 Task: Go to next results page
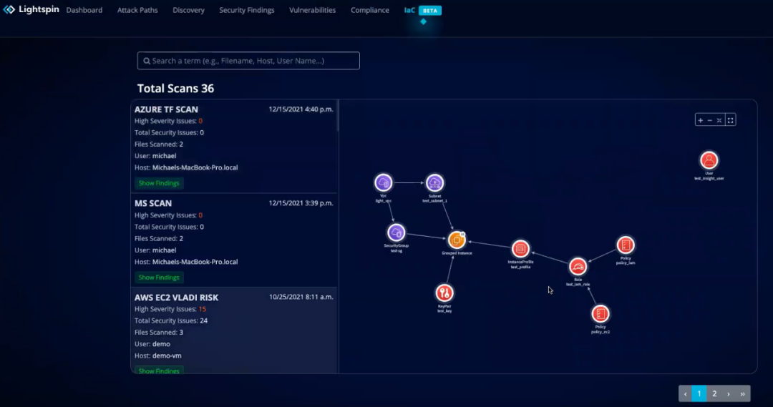click(x=729, y=393)
